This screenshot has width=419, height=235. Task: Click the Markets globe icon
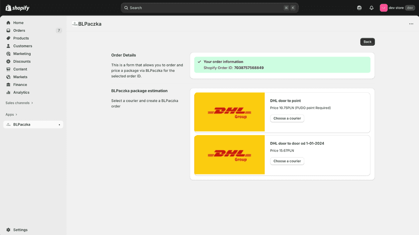coord(8,77)
